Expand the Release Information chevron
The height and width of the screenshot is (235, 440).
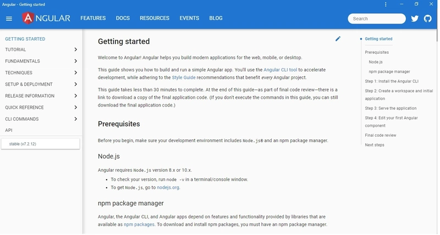click(75, 96)
